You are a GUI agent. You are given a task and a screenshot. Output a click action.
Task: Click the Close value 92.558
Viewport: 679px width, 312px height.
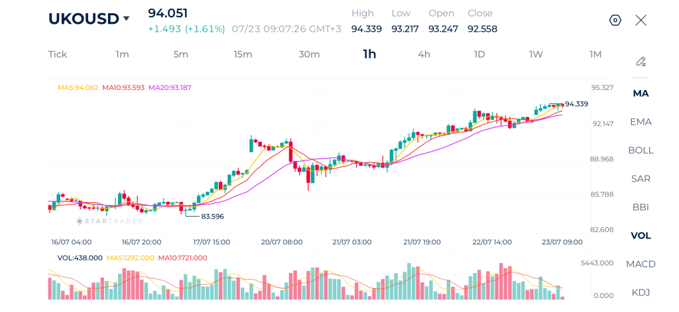[483, 29]
